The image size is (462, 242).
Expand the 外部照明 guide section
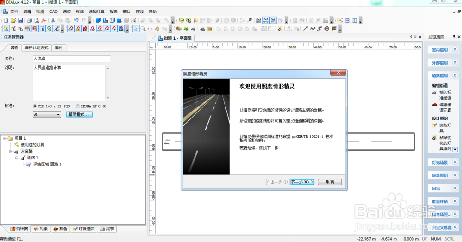coord(455,62)
